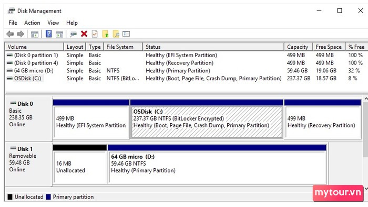This screenshot has width=368, height=207.
Task: Toggle the Show/Hide Console Tree icon
Action: pyautogui.click(x=35, y=35)
